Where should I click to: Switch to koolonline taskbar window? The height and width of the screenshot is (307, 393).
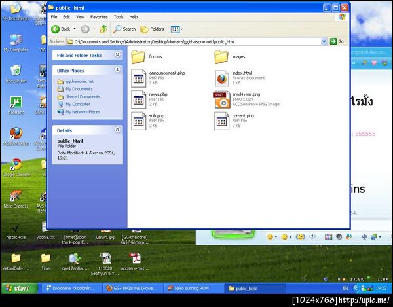[x=71, y=289]
